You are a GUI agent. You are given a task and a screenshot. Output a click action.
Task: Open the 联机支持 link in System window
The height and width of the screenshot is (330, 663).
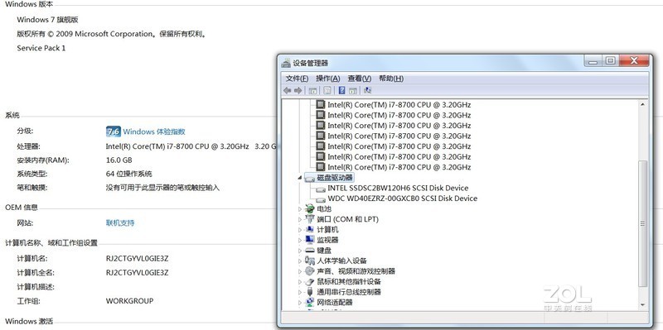pos(120,222)
